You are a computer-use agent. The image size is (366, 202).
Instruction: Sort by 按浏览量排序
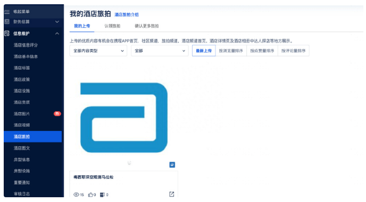click(x=231, y=51)
